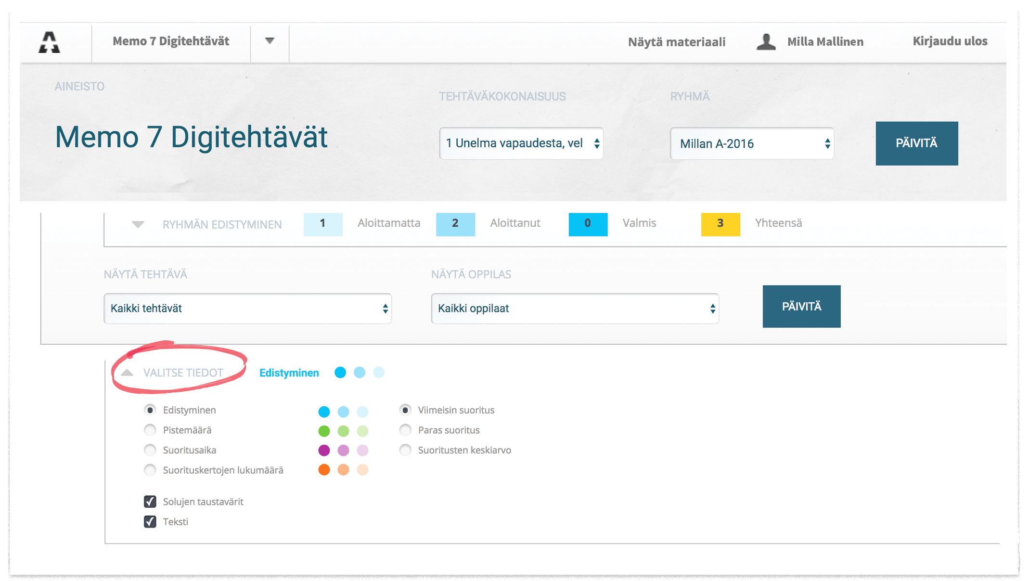Screen dimensions: 1029x581
Task: Open the Ryhmä dropdown Millan A-2016
Action: pyautogui.click(x=752, y=143)
